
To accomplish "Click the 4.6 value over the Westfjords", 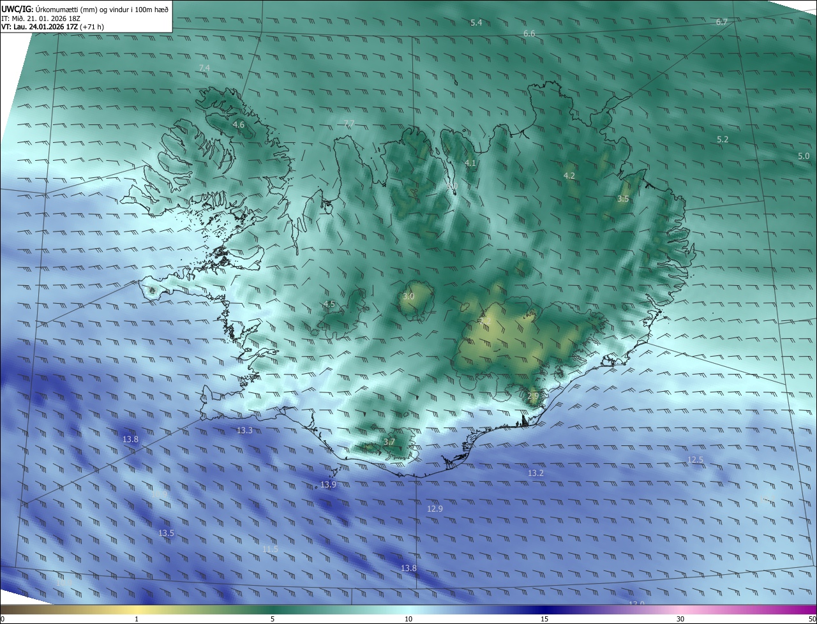I will tap(239, 125).
